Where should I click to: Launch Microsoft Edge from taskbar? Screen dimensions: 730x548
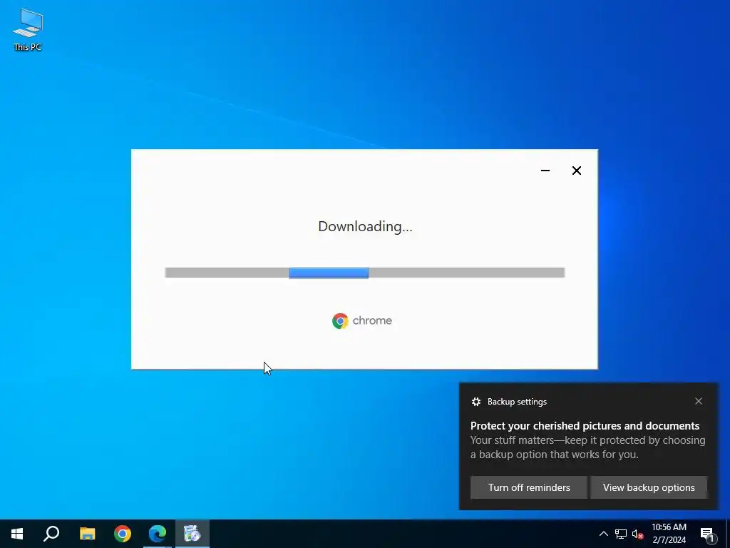[x=158, y=534]
